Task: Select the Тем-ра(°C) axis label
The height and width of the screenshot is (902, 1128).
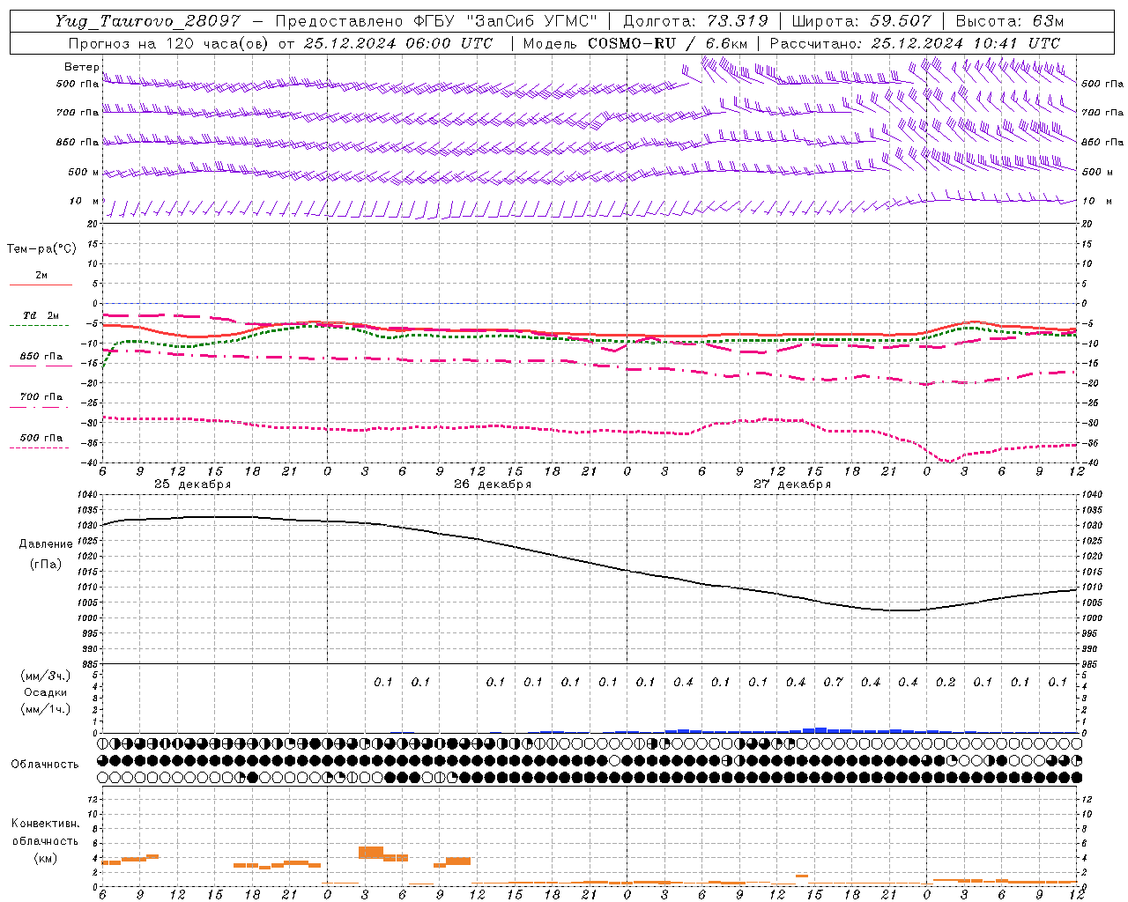Action: (x=41, y=249)
